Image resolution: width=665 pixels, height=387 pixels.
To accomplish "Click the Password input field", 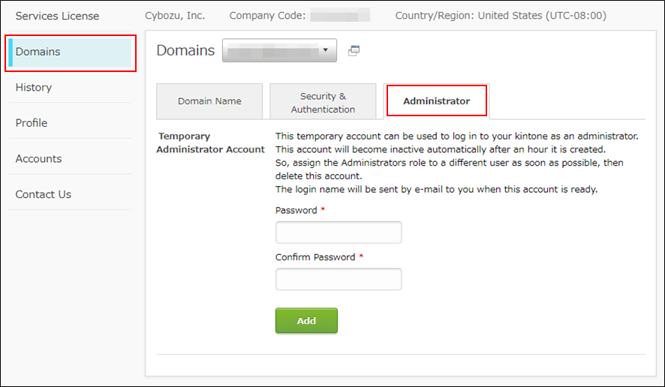I will (x=339, y=232).
